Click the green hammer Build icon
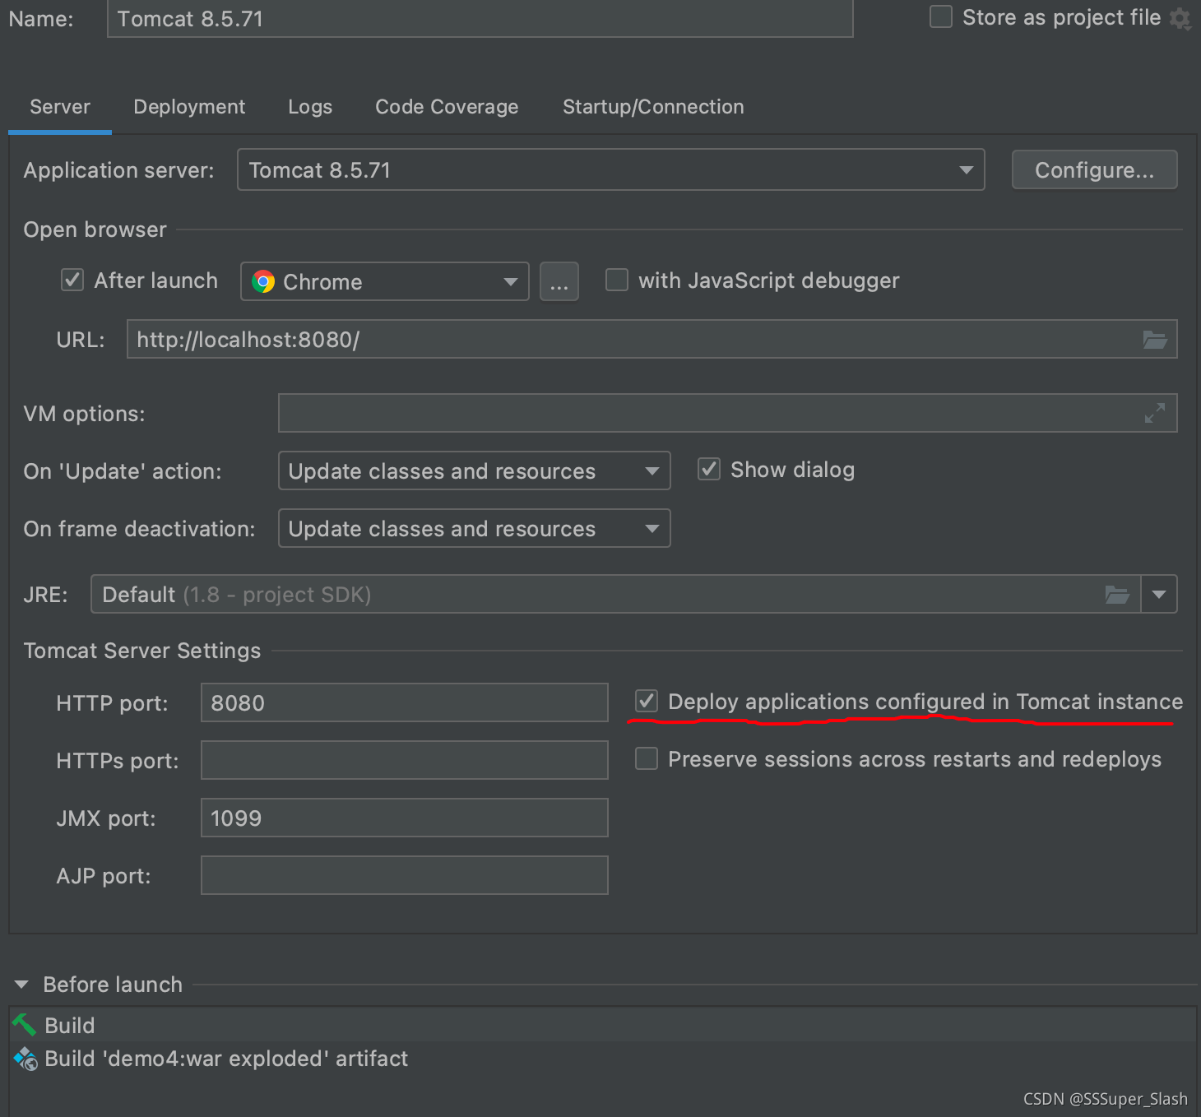The height and width of the screenshot is (1117, 1201). (25, 1025)
